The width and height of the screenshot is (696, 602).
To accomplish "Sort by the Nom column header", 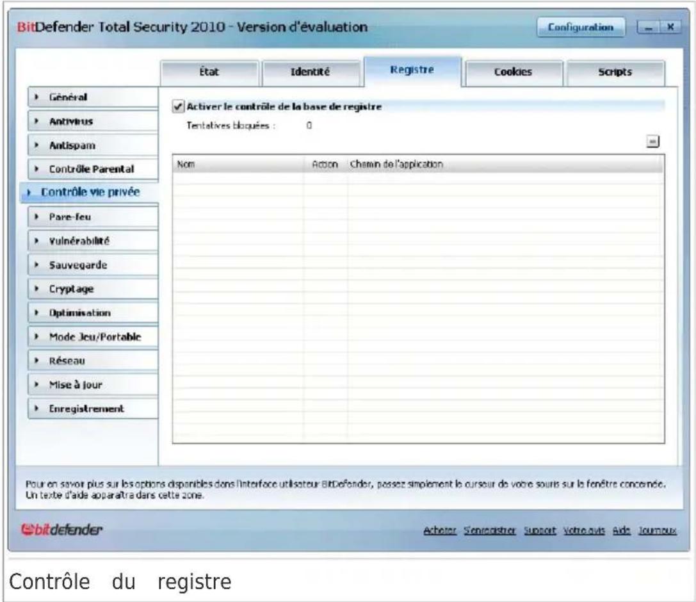I will coord(238,164).
